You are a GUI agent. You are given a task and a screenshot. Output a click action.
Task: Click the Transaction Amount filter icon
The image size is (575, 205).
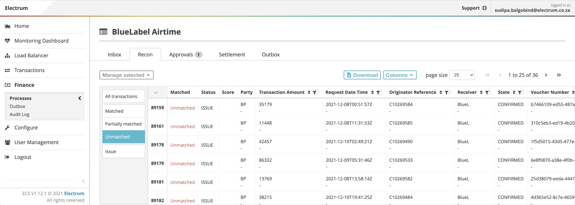315,93
